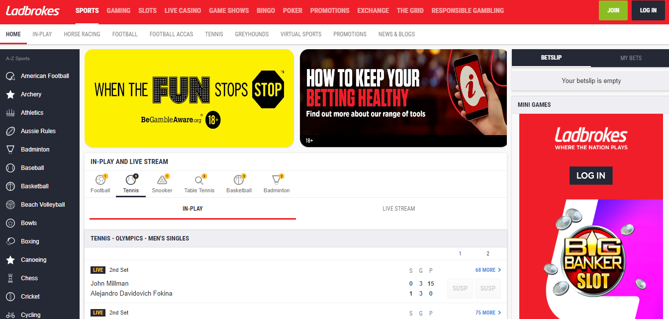669x319 pixels.
Task: Open Horse Racing in the navigation bar
Action: (x=82, y=34)
